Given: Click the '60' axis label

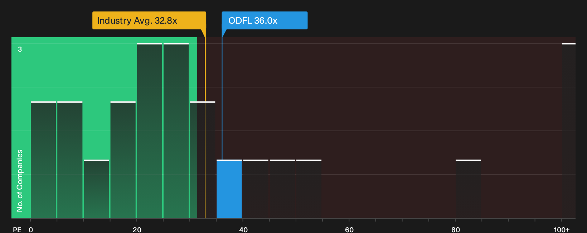Looking at the screenshot, I should pyautogui.click(x=349, y=229).
